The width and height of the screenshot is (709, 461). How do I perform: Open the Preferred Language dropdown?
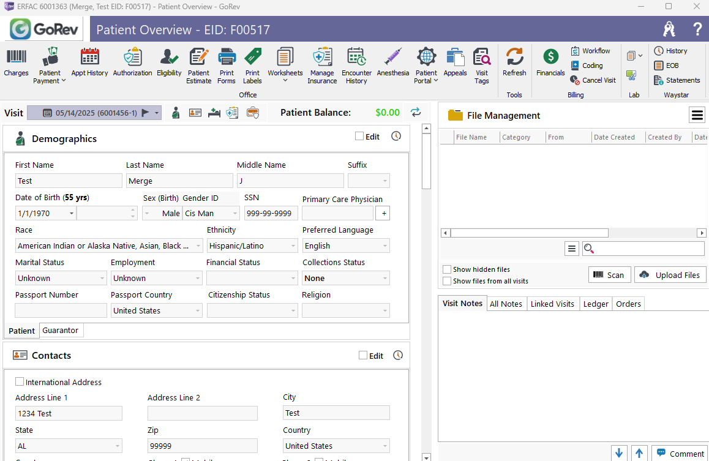point(385,246)
